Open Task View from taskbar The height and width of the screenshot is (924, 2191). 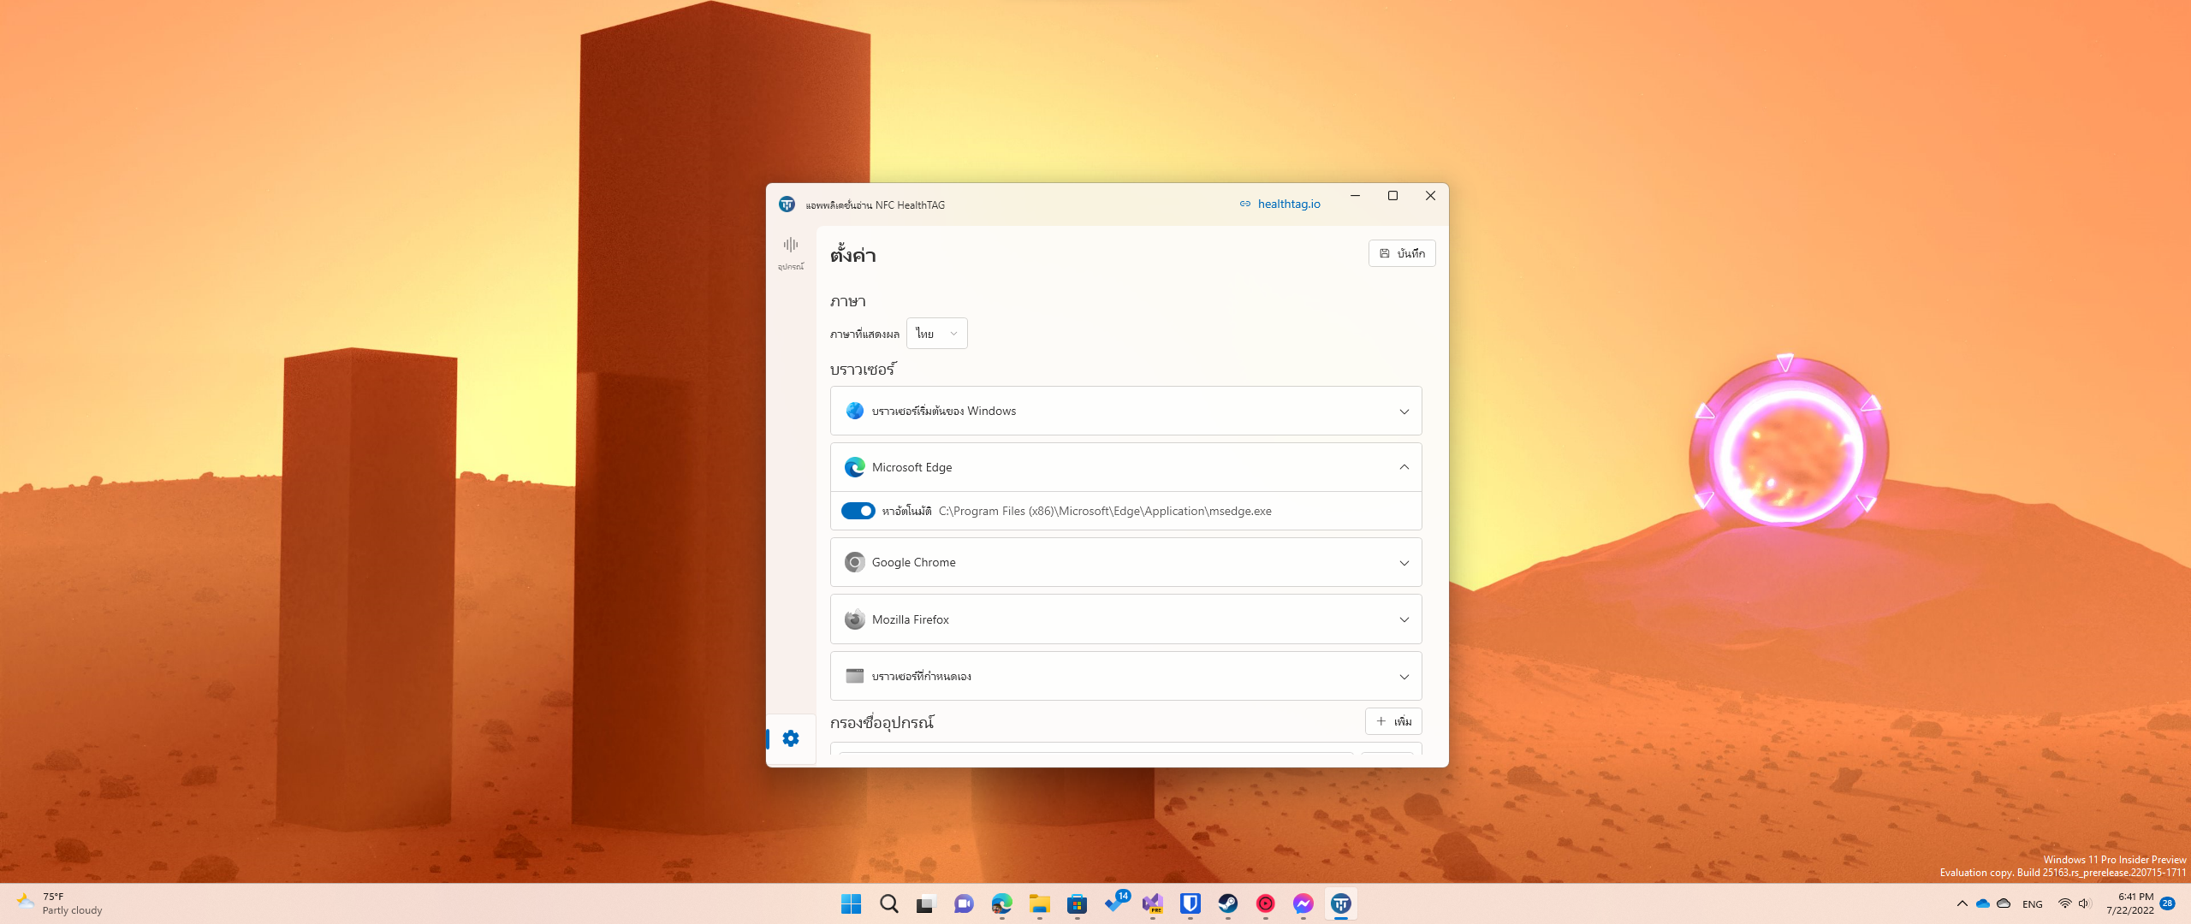tap(926, 903)
